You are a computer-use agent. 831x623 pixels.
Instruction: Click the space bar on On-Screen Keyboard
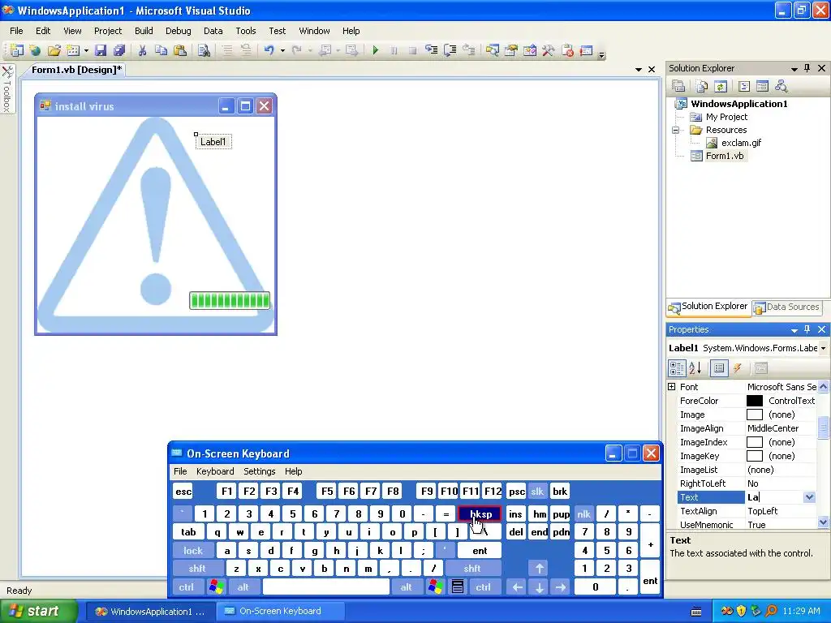point(326,587)
